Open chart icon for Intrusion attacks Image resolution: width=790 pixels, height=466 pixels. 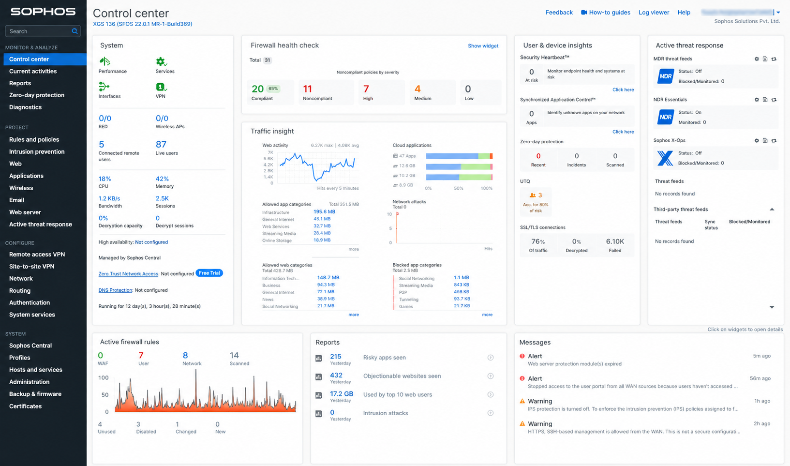click(318, 414)
